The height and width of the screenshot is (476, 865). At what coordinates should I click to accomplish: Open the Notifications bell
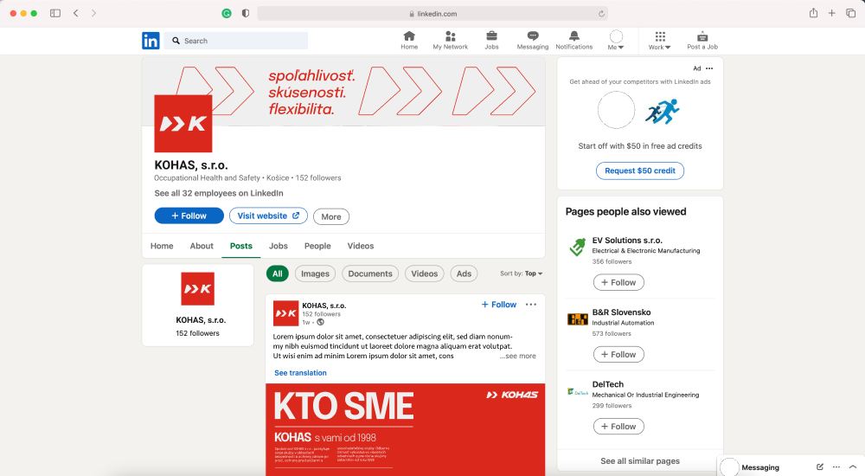pyautogui.click(x=573, y=41)
